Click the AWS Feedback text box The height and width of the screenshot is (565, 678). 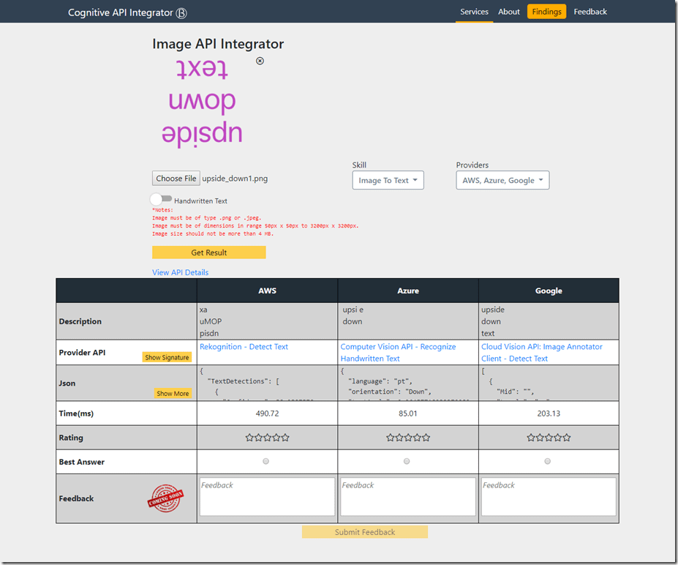(x=267, y=497)
